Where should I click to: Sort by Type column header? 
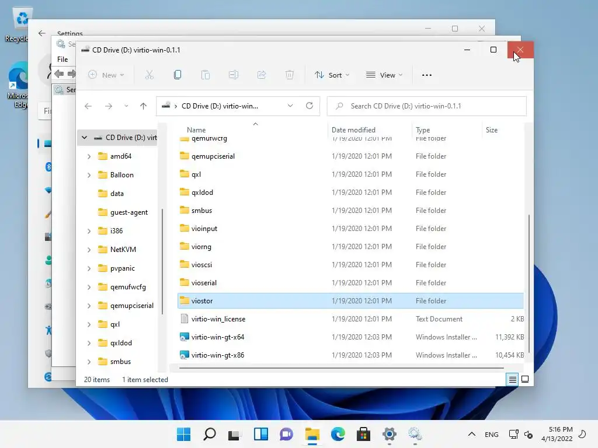(423, 130)
